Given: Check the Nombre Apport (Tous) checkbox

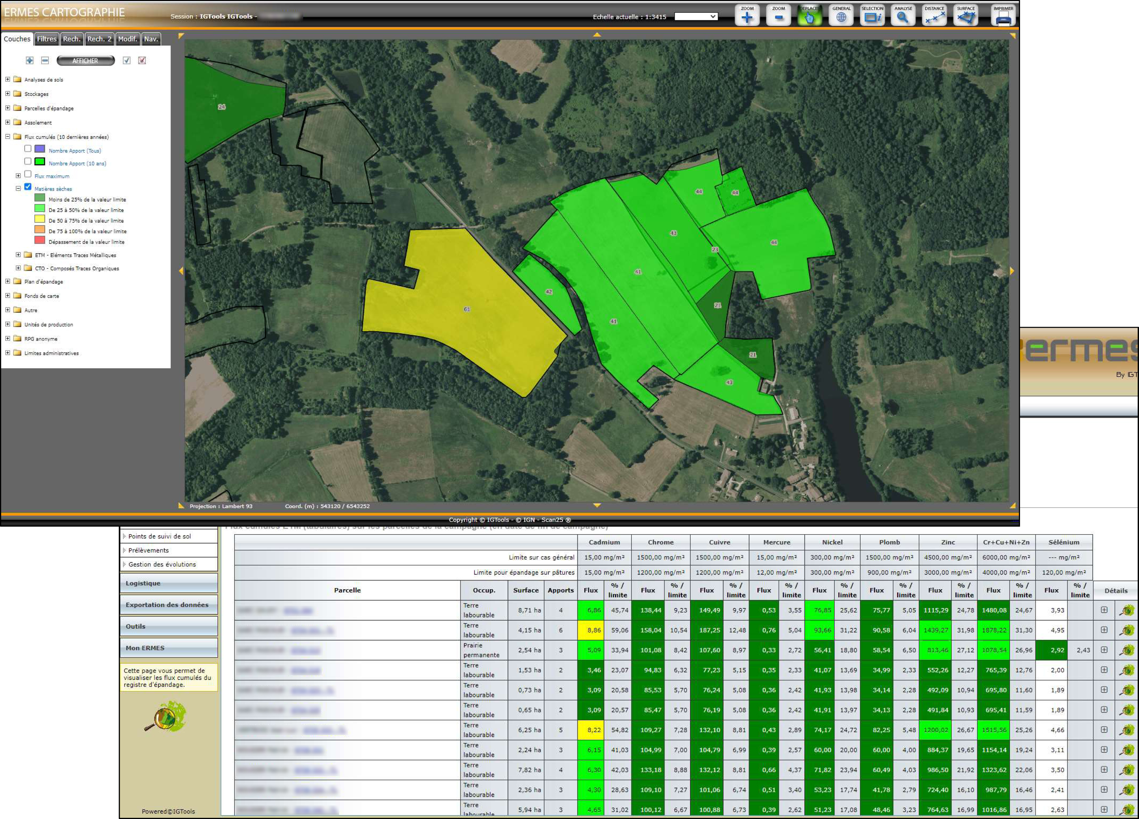Looking at the screenshot, I should (28, 149).
